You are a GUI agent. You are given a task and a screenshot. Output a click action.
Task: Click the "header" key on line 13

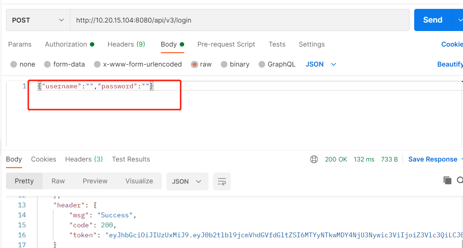[x=68, y=205]
